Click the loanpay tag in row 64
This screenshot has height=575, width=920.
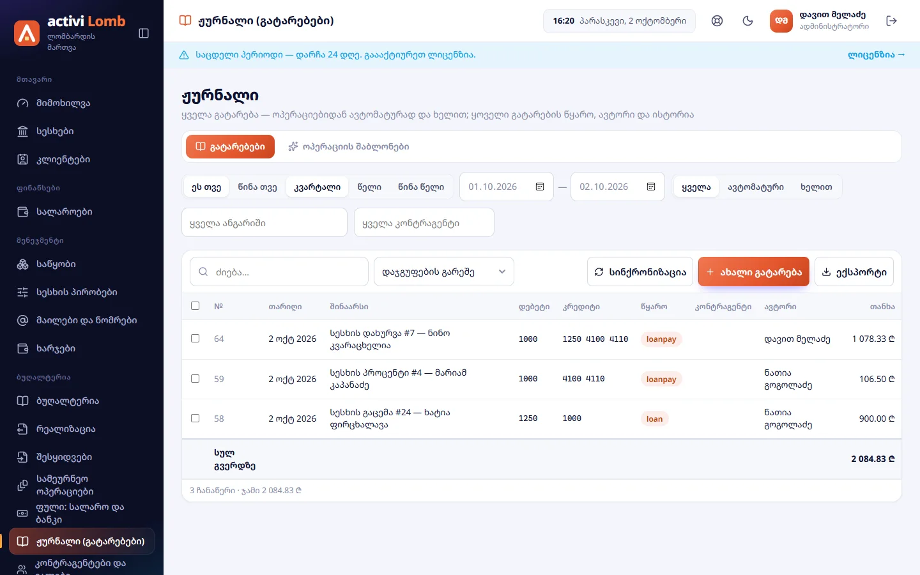coord(661,339)
